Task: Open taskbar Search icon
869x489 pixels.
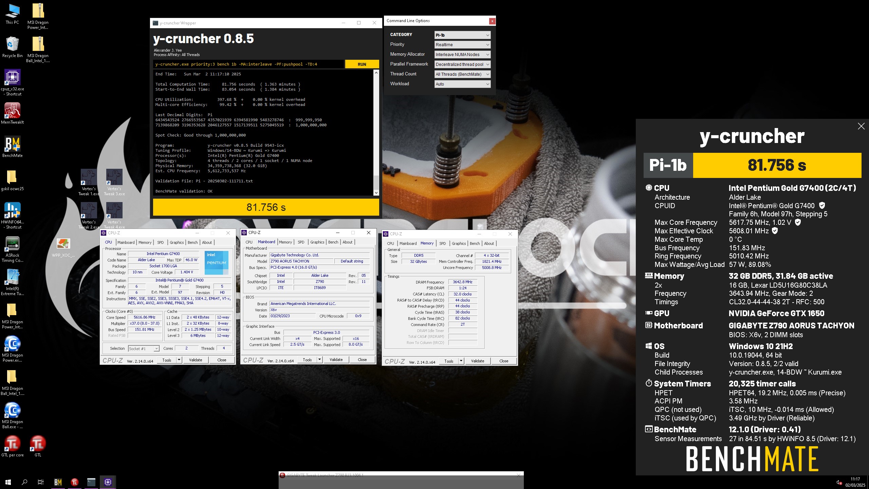Action: tap(24, 482)
